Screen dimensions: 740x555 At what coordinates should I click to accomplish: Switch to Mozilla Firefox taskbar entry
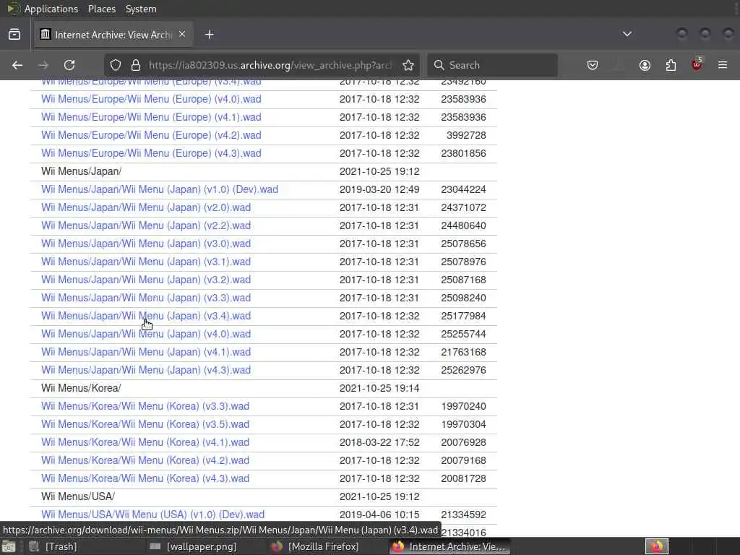coord(315,546)
